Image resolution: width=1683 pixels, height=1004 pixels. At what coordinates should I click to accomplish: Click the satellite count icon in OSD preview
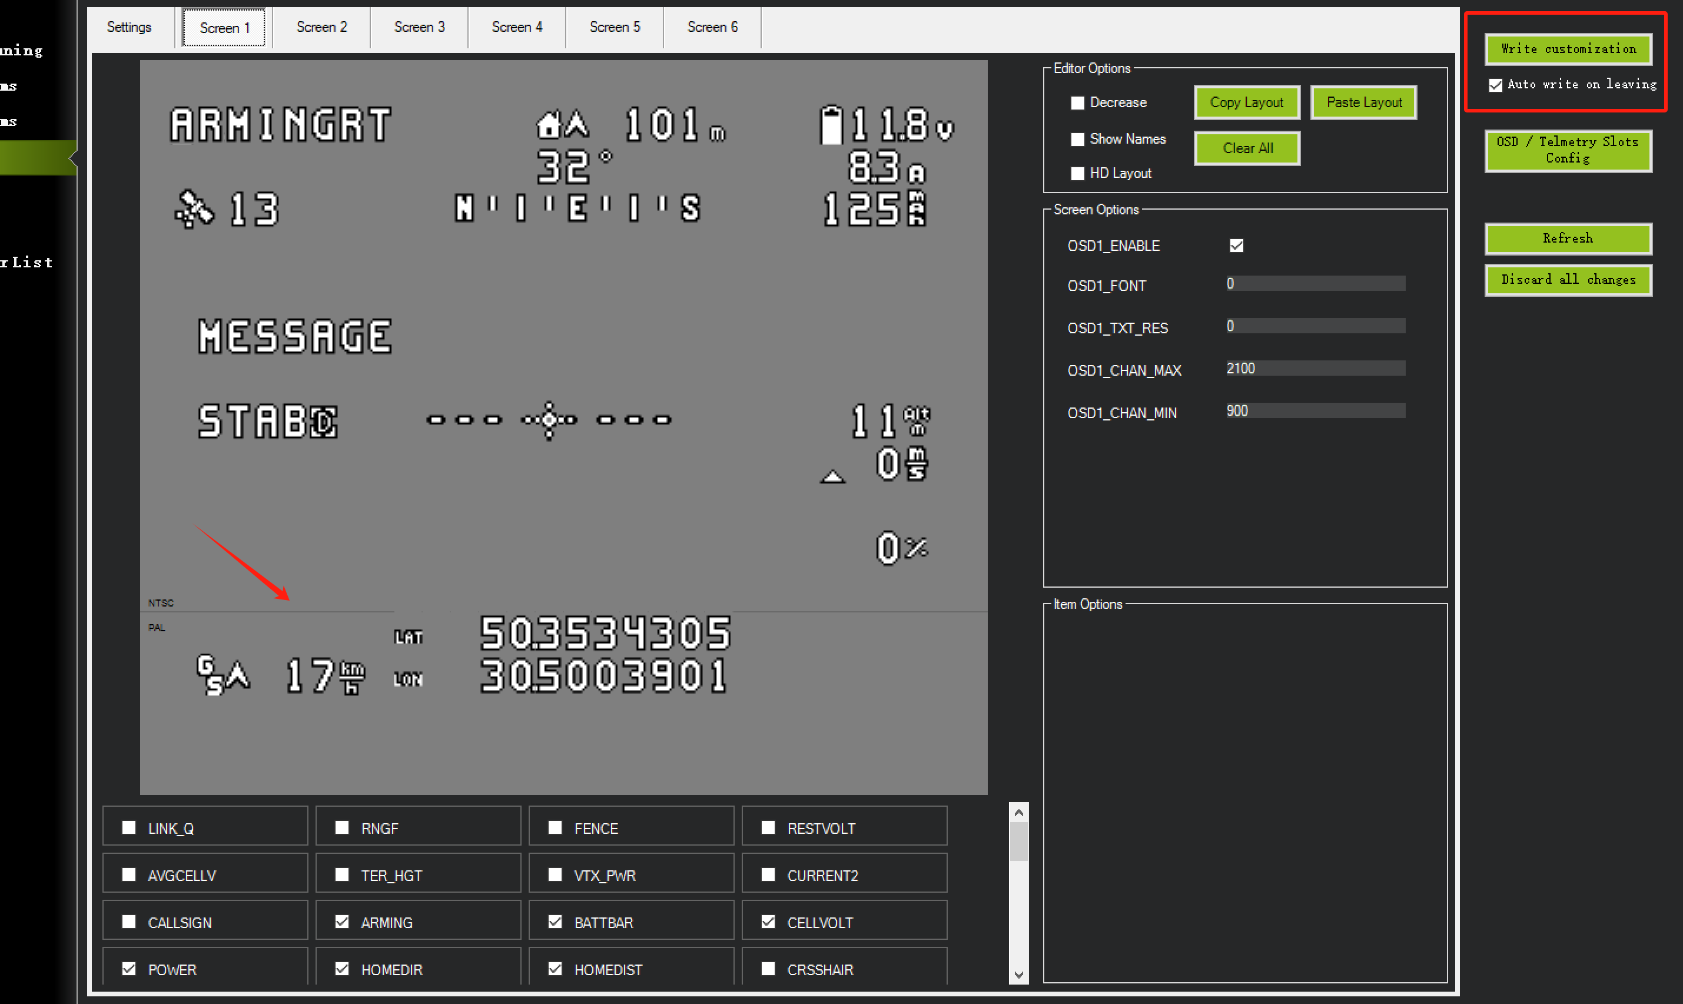coord(194,210)
